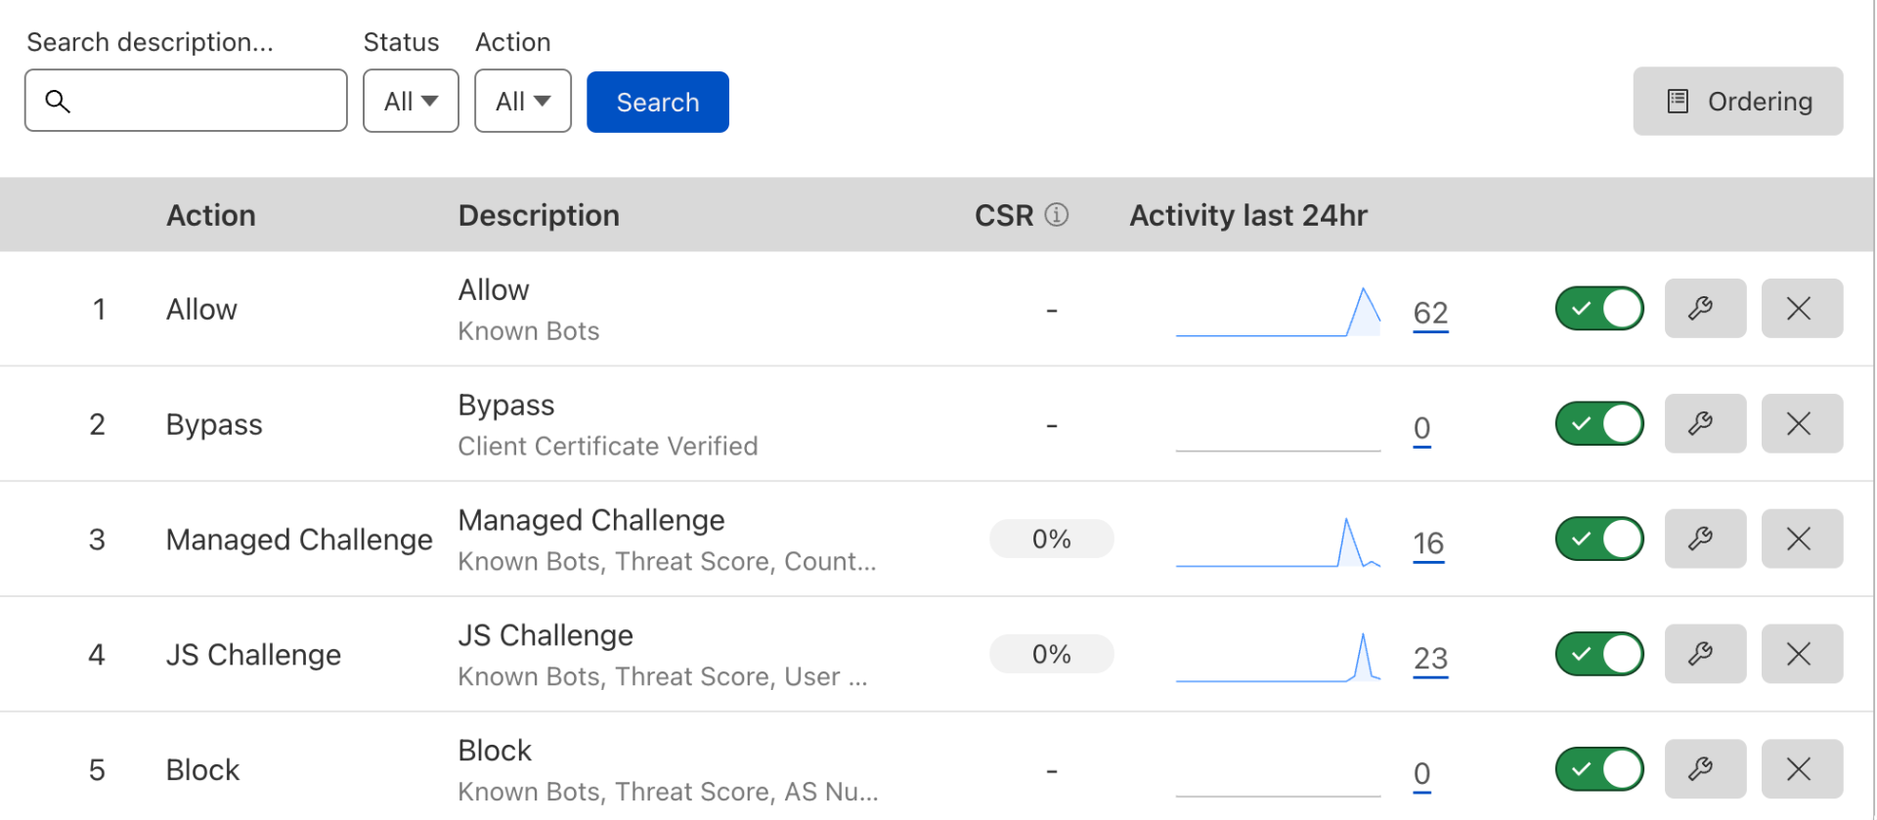Click the wrench icon for Block rule

pyautogui.click(x=1704, y=769)
